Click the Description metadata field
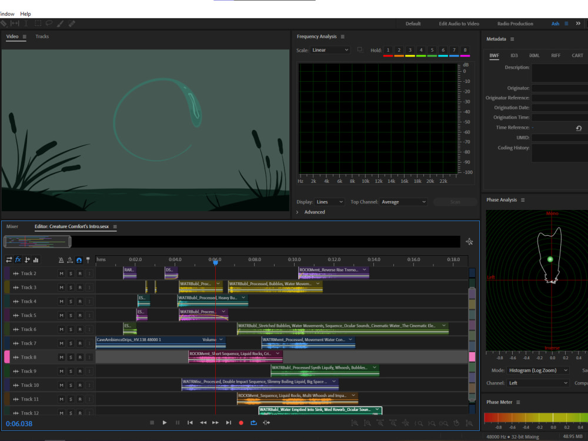The height and width of the screenshot is (441, 588). 560,73
